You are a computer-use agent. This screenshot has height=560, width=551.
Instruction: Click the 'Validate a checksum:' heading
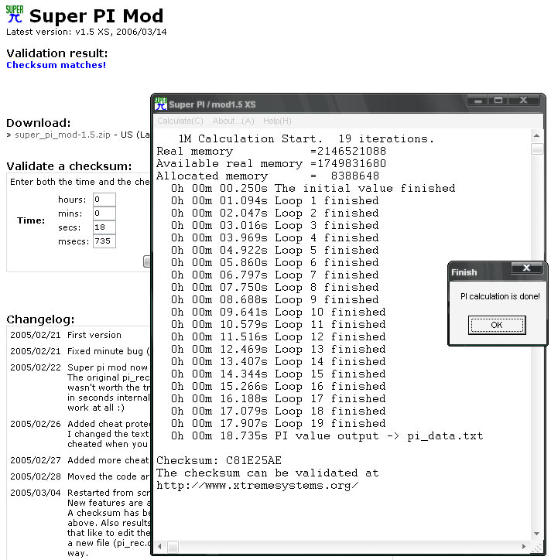[x=69, y=166]
